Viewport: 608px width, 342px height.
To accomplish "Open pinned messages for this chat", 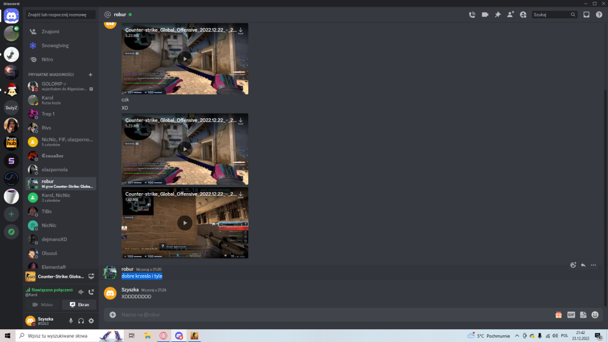I will pos(497,15).
